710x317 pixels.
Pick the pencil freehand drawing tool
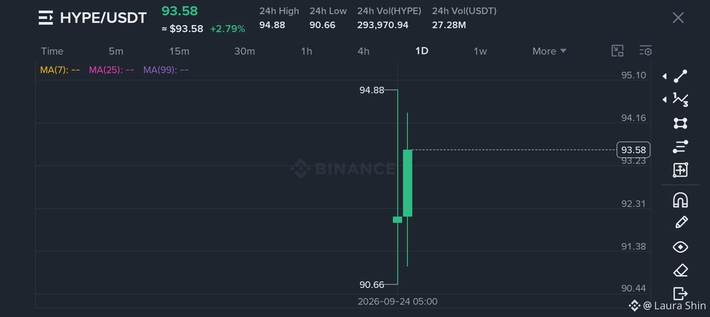[x=681, y=222]
